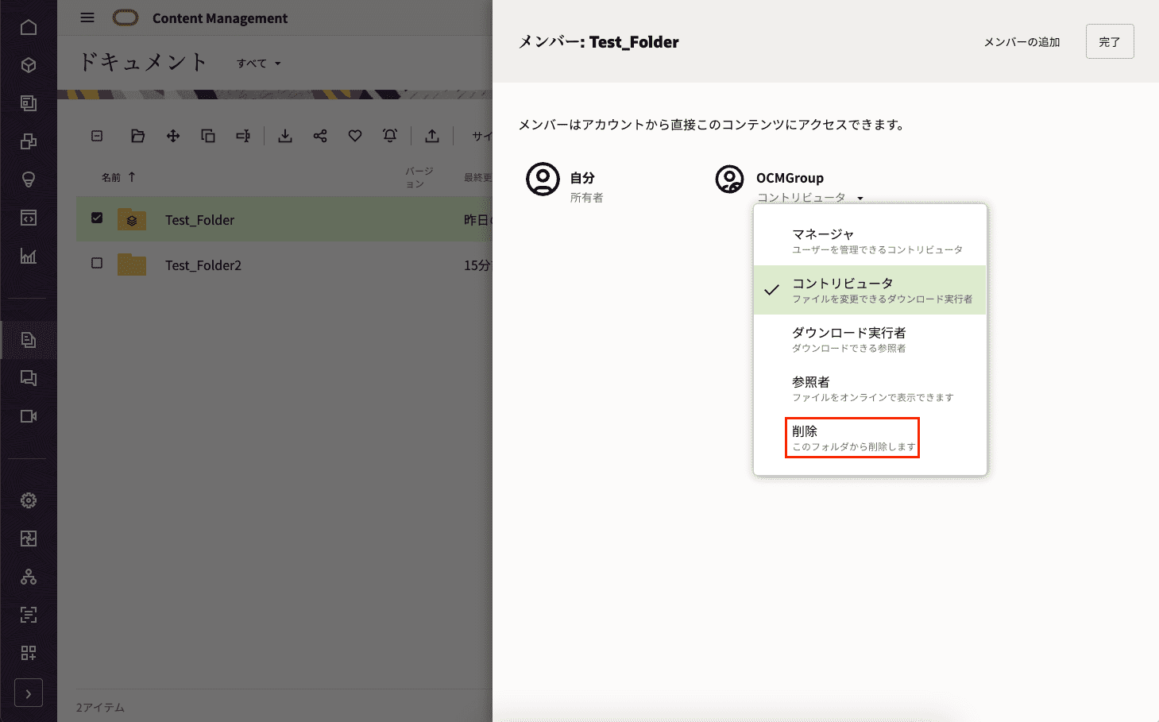1159x722 pixels.
Task: Click the copy icon in the toolbar
Action: point(208,136)
